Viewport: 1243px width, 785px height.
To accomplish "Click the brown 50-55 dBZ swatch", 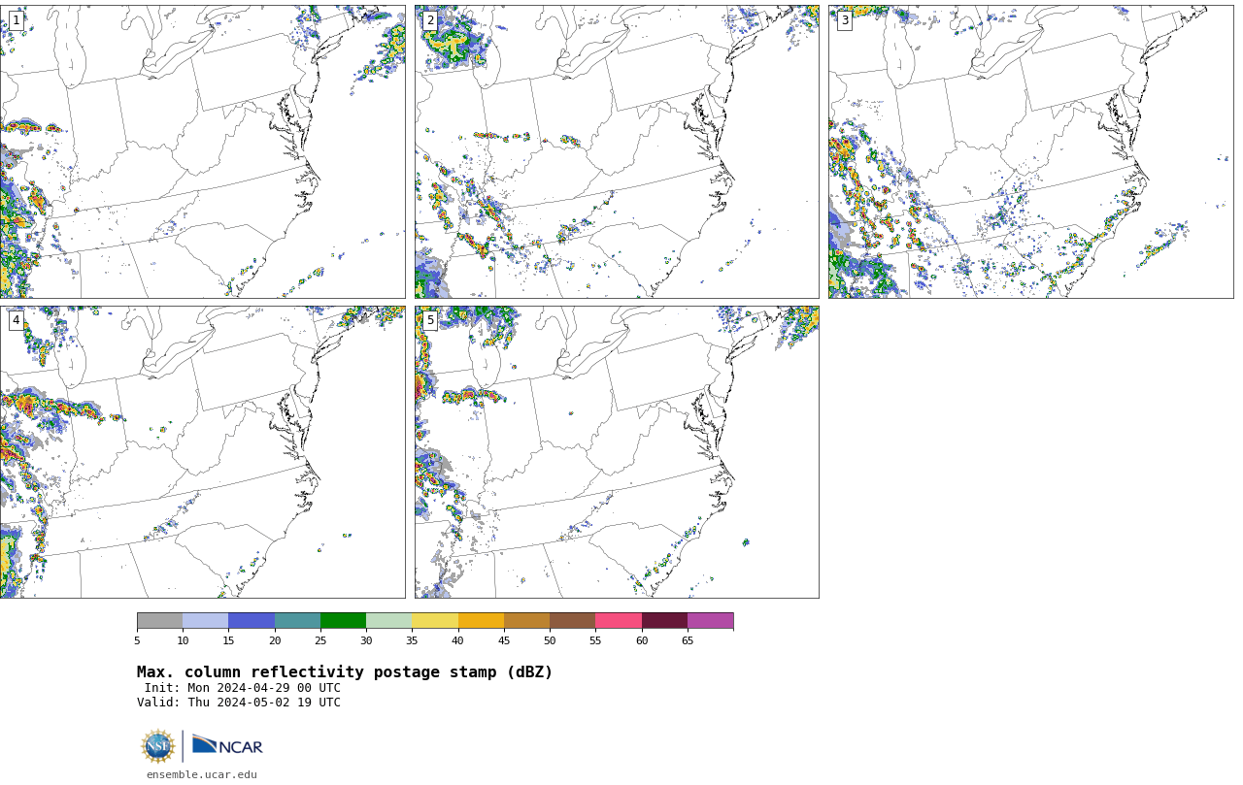I will tap(573, 621).
